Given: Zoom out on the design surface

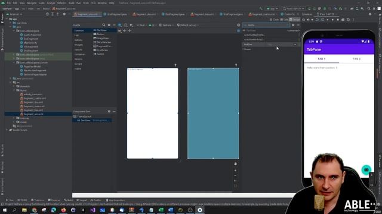Looking at the screenshot, I should coord(235,176).
